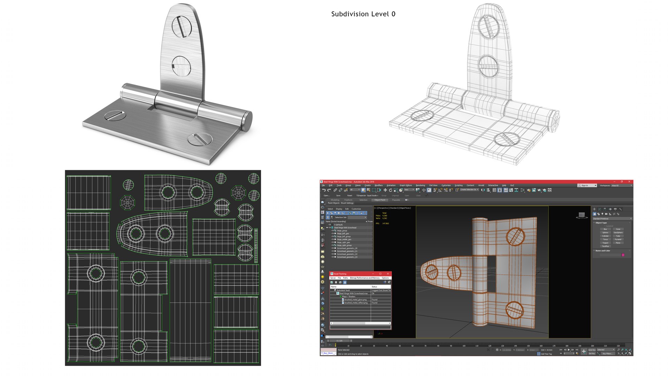
Task: Switch to the Object Paint ribbon tab
Action: point(380,200)
